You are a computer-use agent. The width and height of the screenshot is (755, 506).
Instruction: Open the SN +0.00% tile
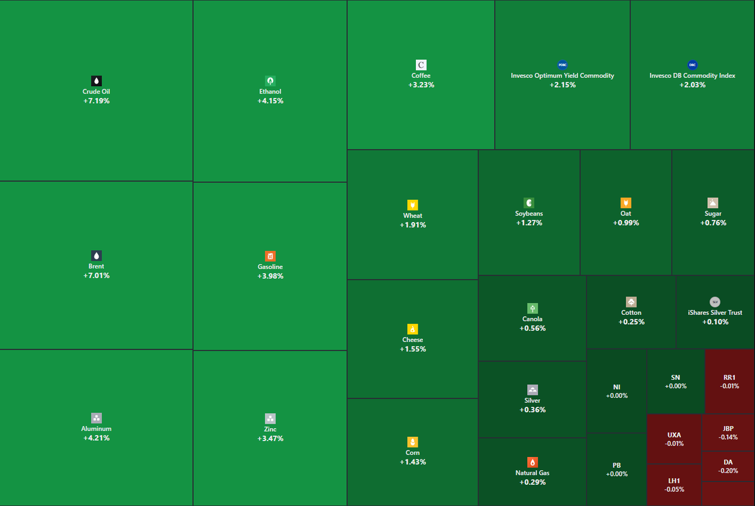[676, 382]
